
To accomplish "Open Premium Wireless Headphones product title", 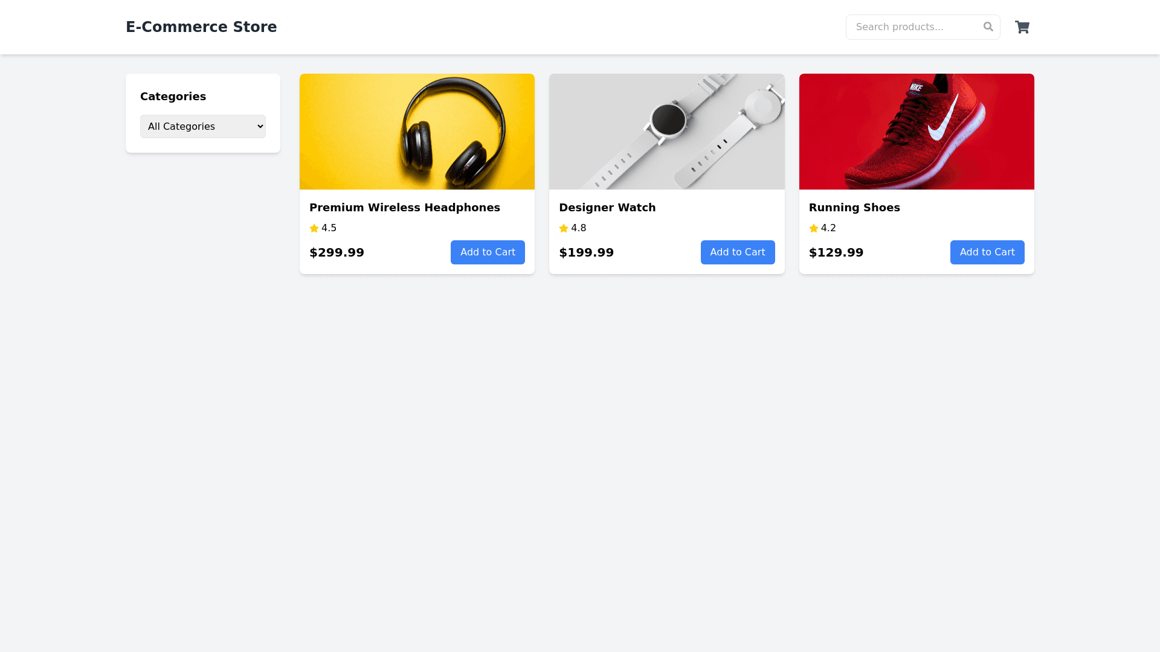I will click(405, 208).
